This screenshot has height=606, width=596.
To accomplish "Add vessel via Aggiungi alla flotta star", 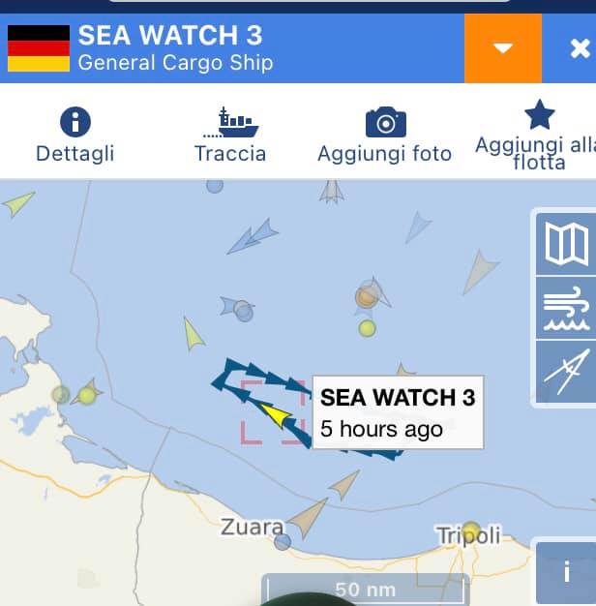I will point(540,114).
